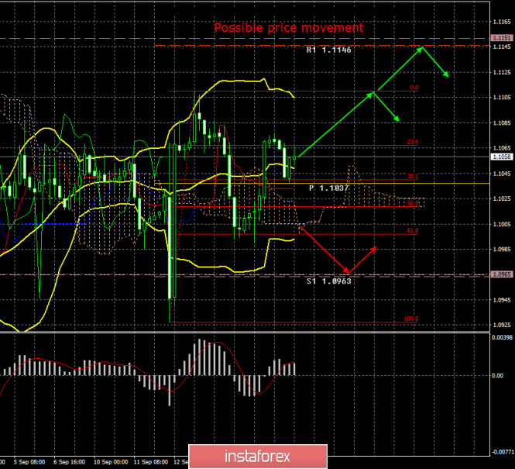The image size is (515, 469).
Task: Click the 38.2 Fibonacci level label
Action: [x=413, y=177]
